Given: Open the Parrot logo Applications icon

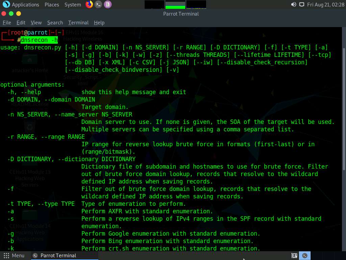Looking at the screenshot, I should (6, 4).
